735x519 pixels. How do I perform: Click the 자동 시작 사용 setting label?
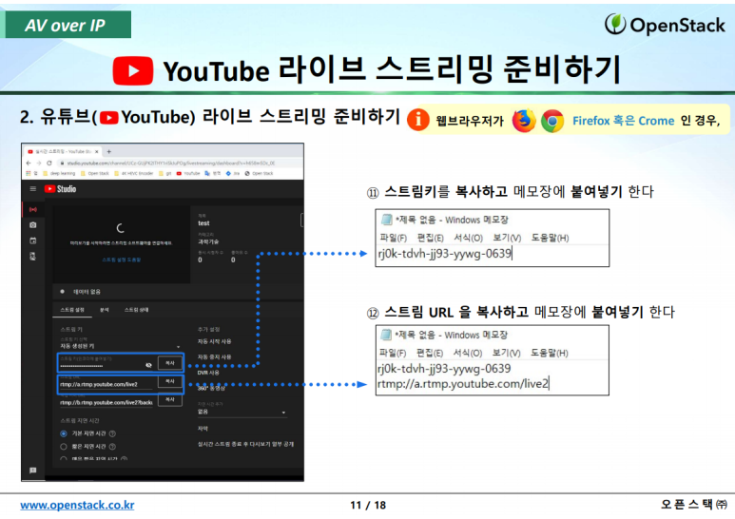tap(214, 341)
